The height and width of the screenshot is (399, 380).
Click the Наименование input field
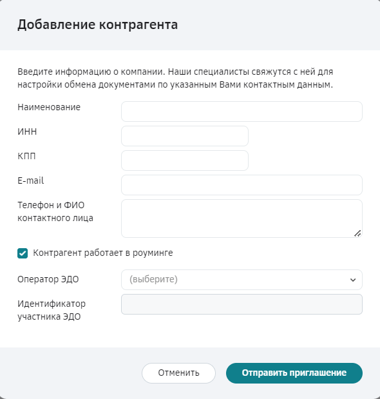coord(242,112)
